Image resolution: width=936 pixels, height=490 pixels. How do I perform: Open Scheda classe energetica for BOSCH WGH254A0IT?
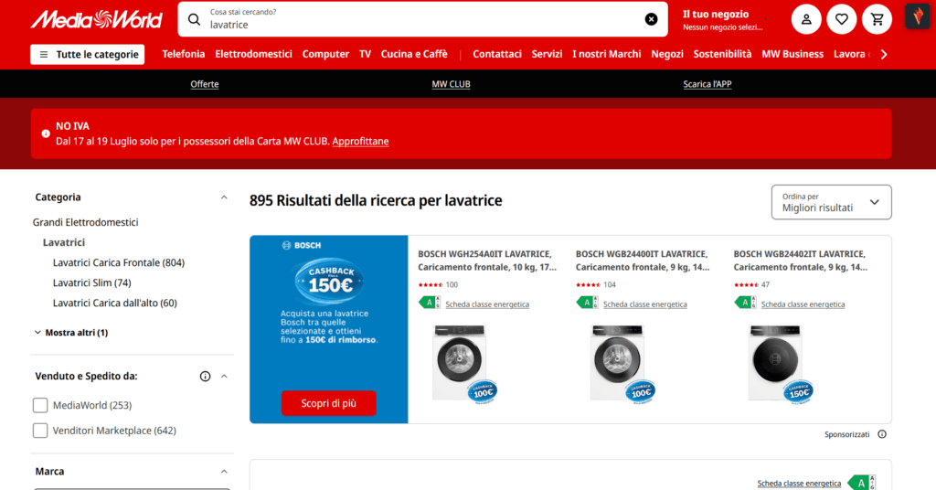pos(487,304)
